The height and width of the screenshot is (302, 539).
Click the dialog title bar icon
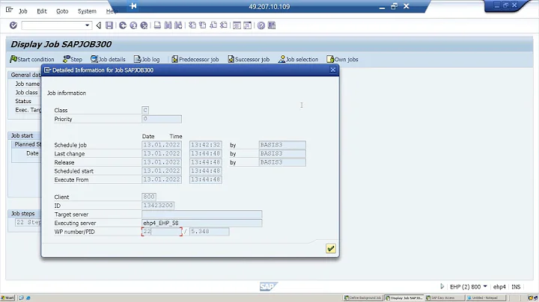[x=47, y=70]
